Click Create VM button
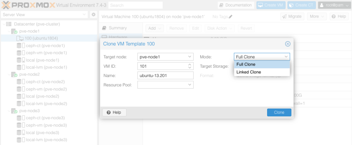This screenshot has height=145, width=352. pos(271,5)
